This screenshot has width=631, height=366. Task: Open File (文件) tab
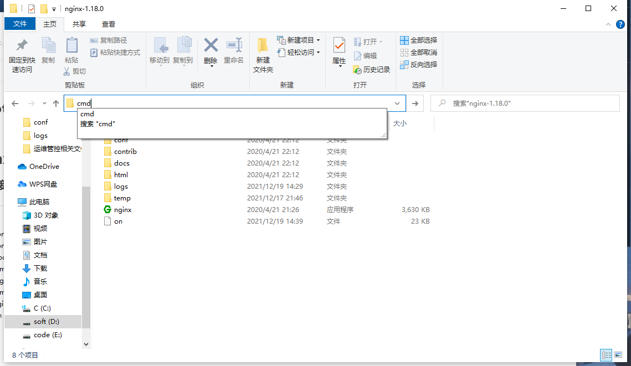20,24
